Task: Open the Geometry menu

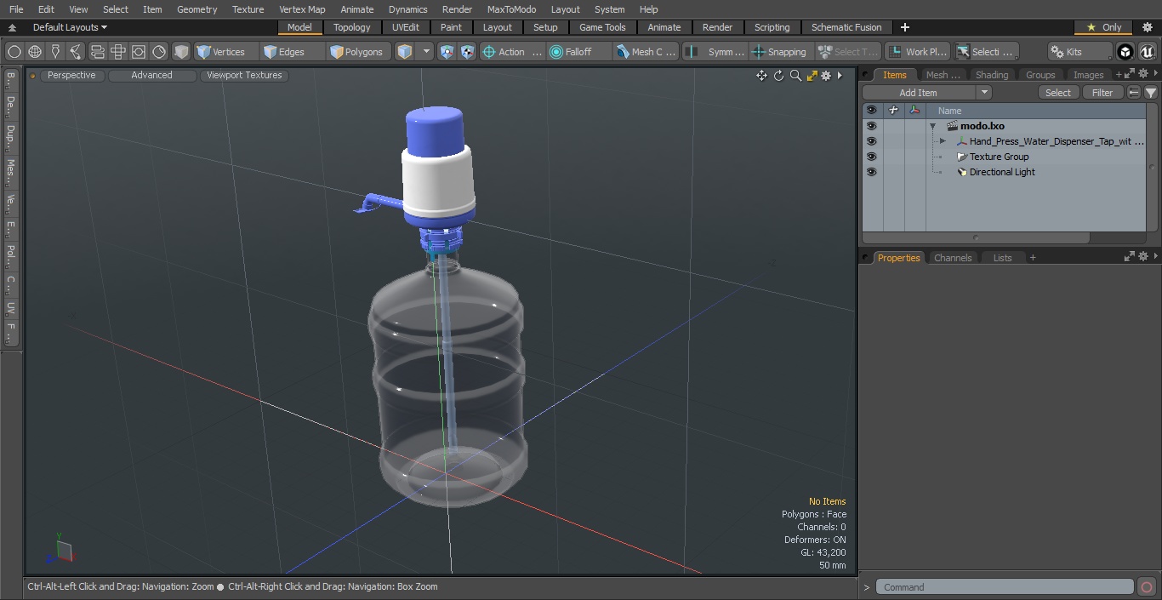Action: point(197,9)
